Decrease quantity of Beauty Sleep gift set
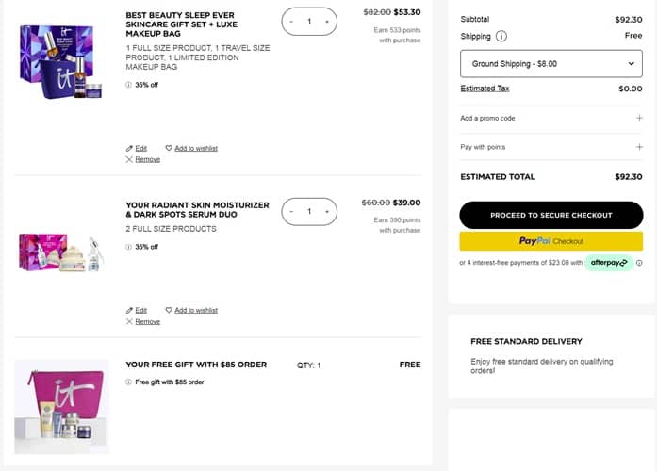657x471 pixels. coord(291,22)
